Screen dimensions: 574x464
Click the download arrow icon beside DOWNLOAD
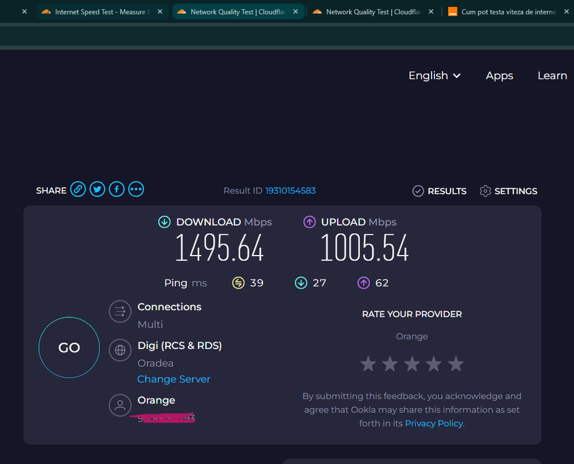point(164,222)
